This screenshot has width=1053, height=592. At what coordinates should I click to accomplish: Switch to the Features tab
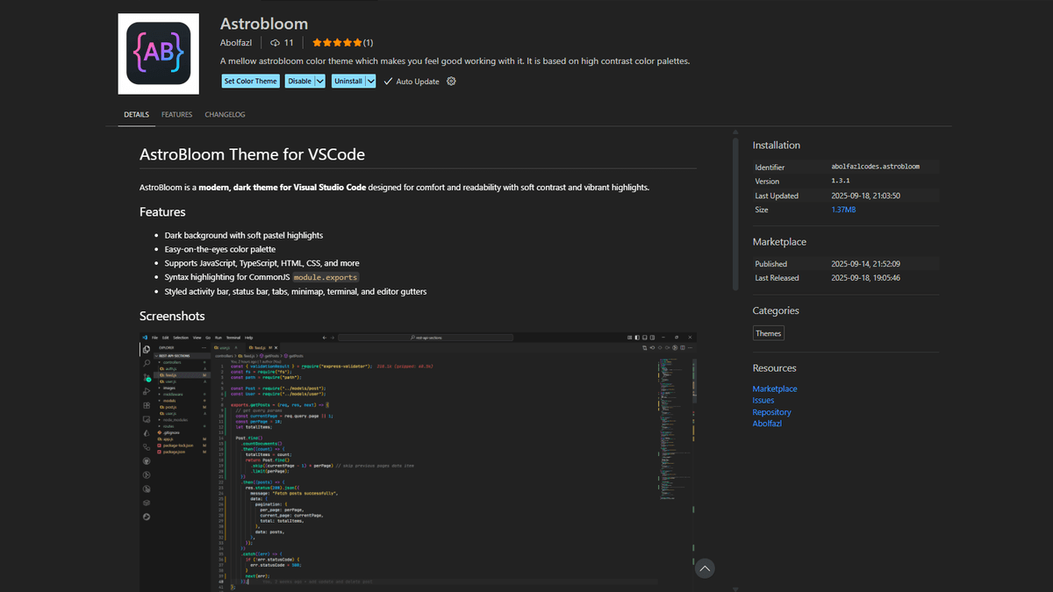(x=176, y=115)
